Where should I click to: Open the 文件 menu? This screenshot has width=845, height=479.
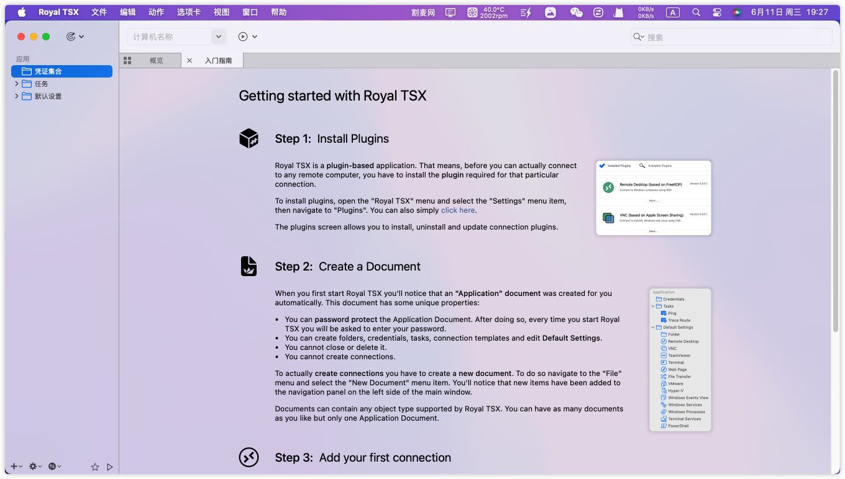click(x=99, y=12)
